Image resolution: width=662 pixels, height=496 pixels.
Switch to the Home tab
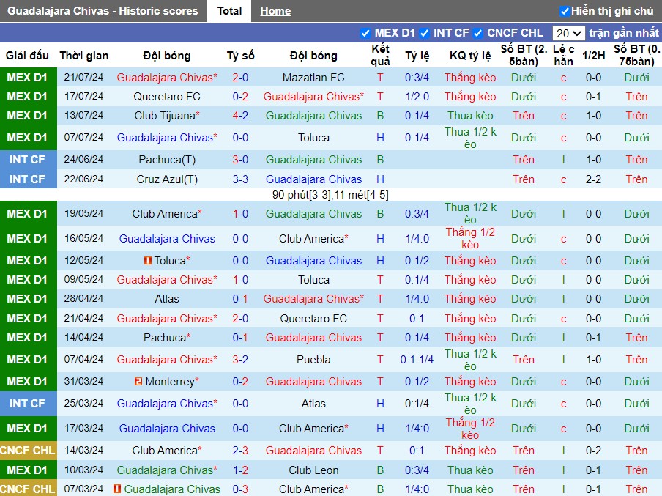click(x=275, y=11)
